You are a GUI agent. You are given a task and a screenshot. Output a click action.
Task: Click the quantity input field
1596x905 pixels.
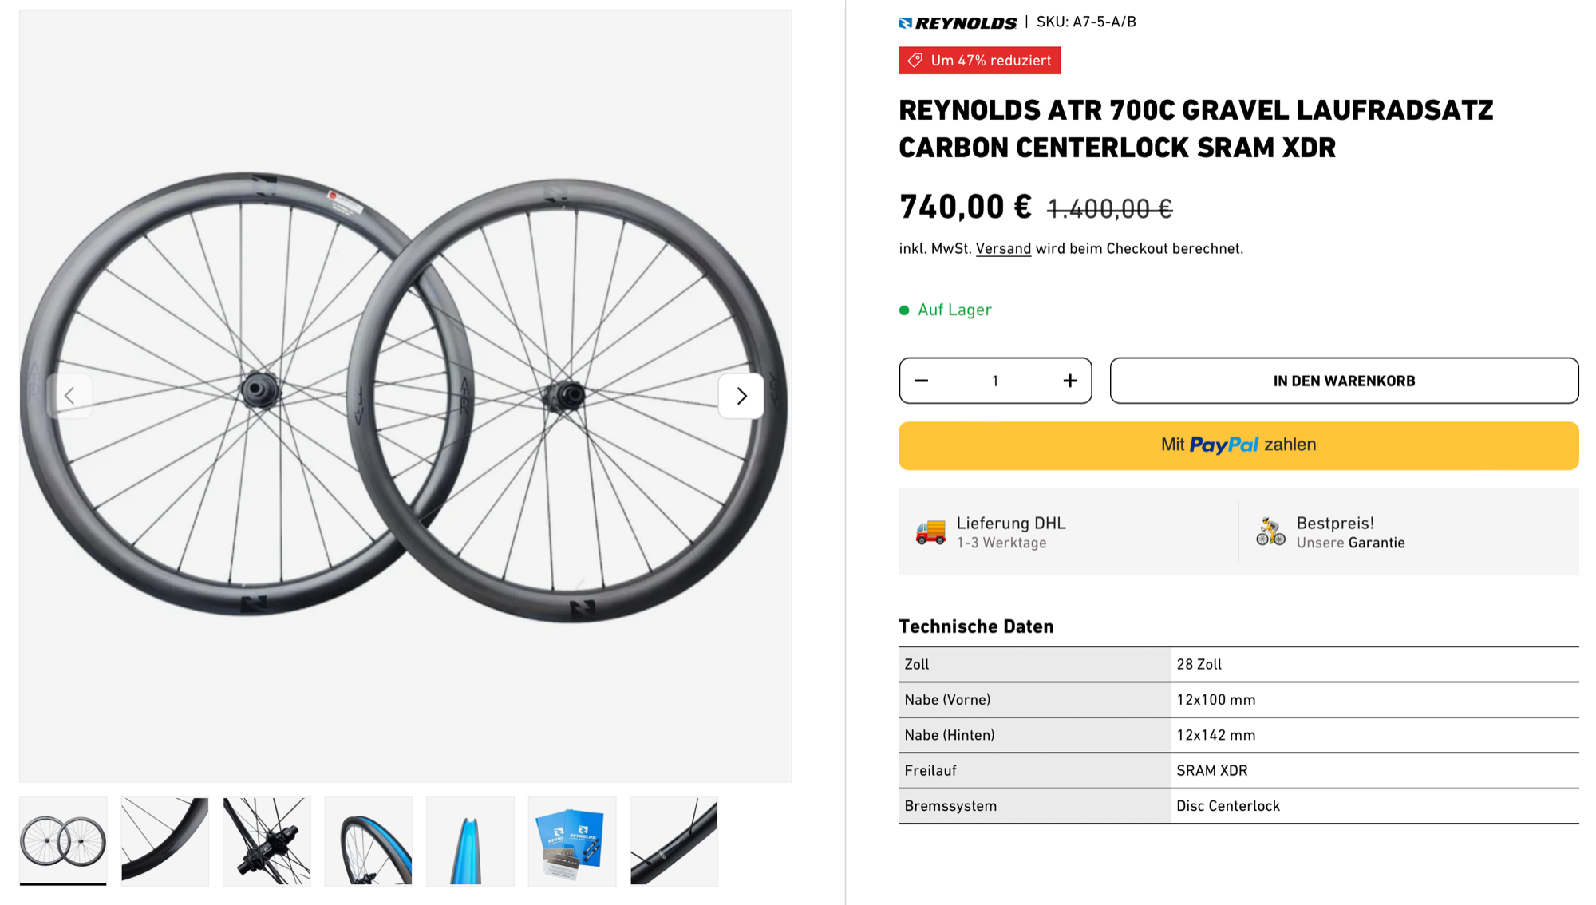click(995, 381)
